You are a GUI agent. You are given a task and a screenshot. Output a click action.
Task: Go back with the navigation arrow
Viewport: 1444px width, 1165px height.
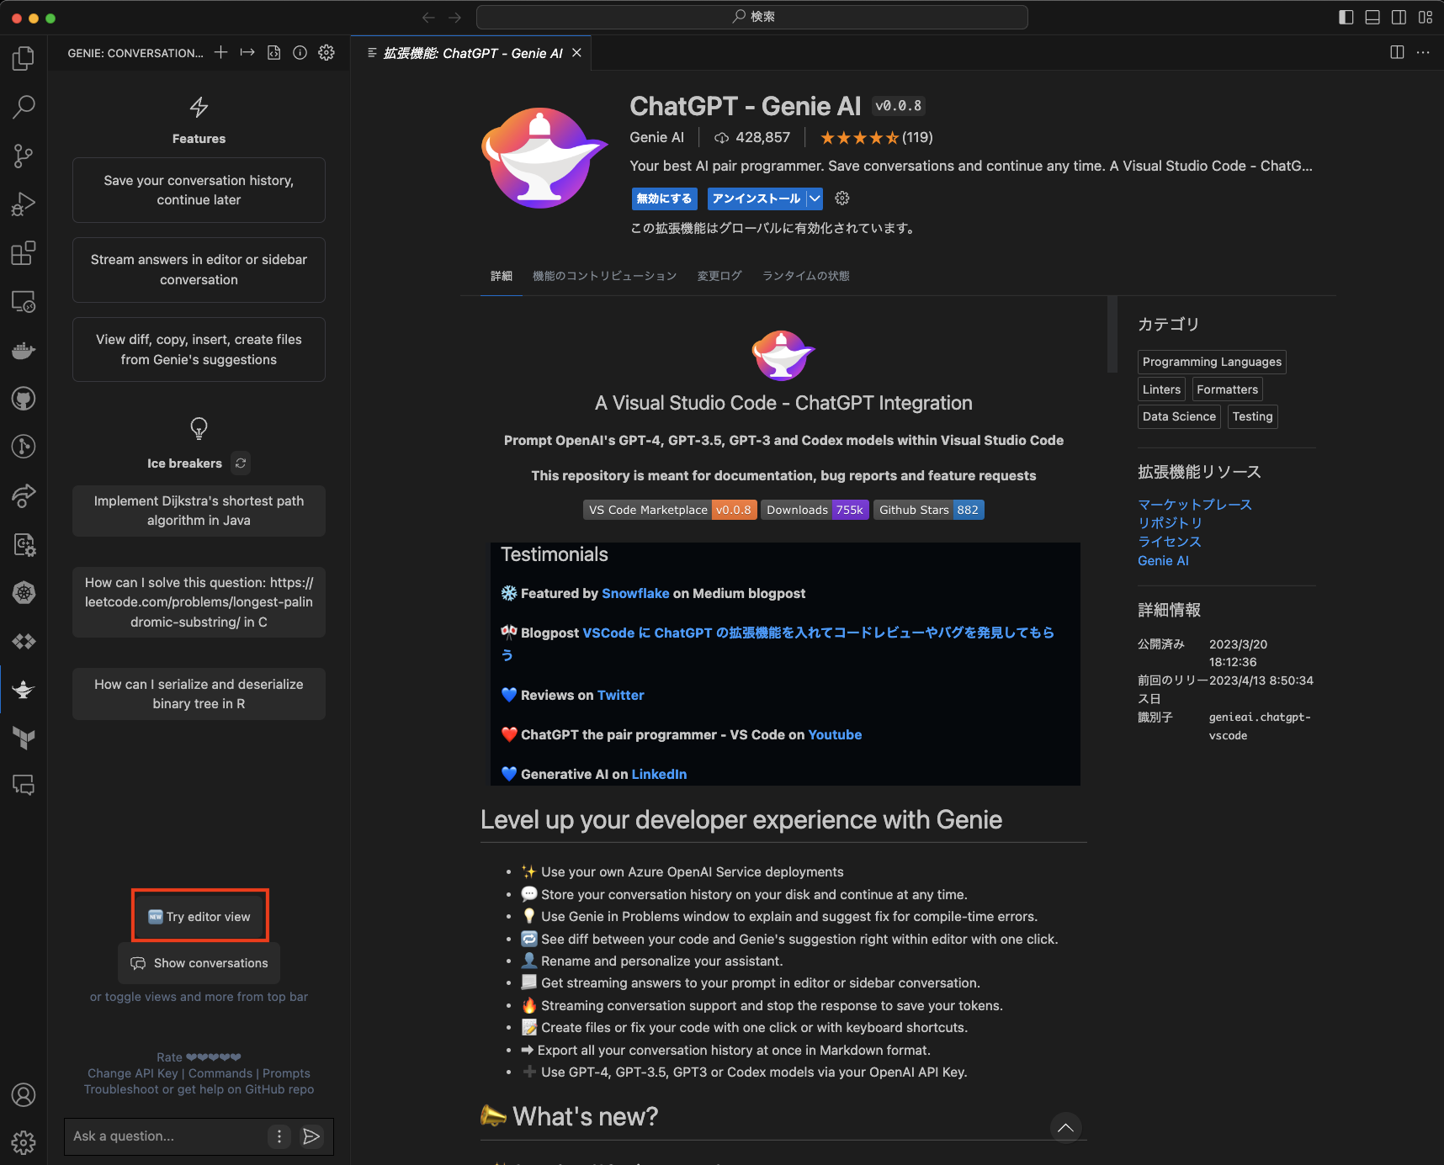click(428, 17)
